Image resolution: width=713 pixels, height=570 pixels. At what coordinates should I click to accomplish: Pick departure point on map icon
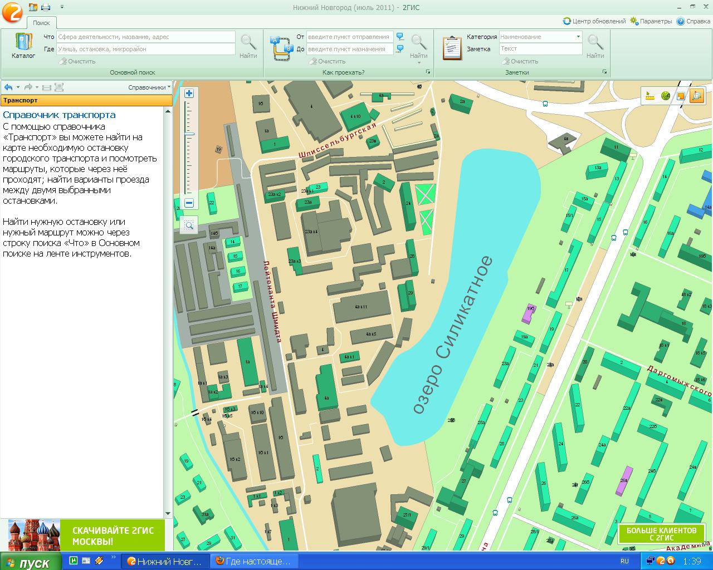point(400,37)
